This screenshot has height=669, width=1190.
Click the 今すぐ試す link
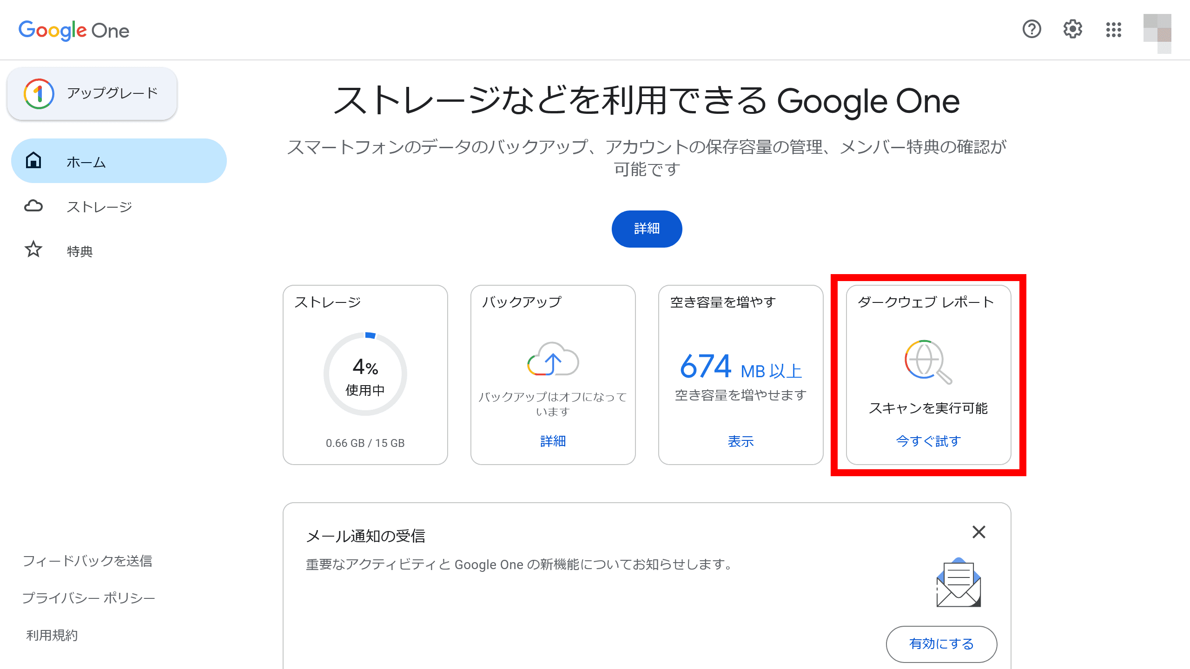click(928, 441)
